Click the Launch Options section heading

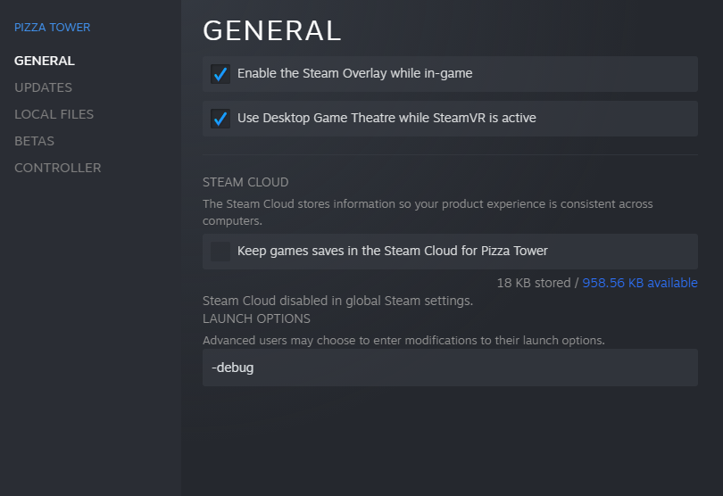[x=256, y=318]
